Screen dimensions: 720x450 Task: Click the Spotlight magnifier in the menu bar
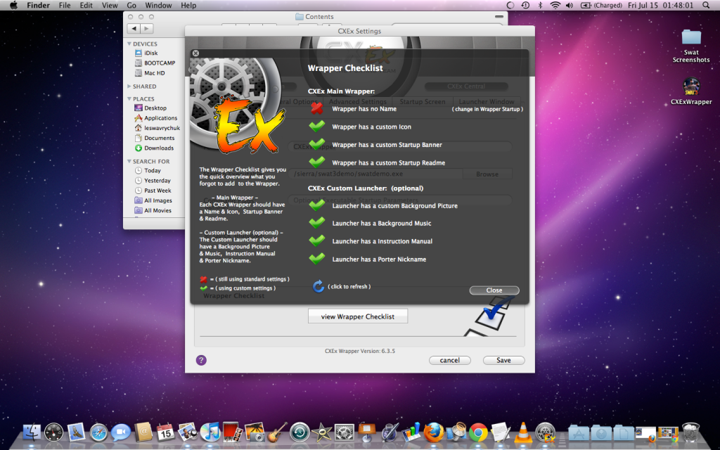[x=706, y=6]
